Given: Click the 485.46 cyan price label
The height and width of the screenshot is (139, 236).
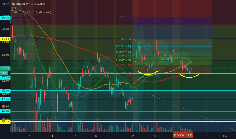Looking at the screenshot, I should pyautogui.click(x=5, y=99).
